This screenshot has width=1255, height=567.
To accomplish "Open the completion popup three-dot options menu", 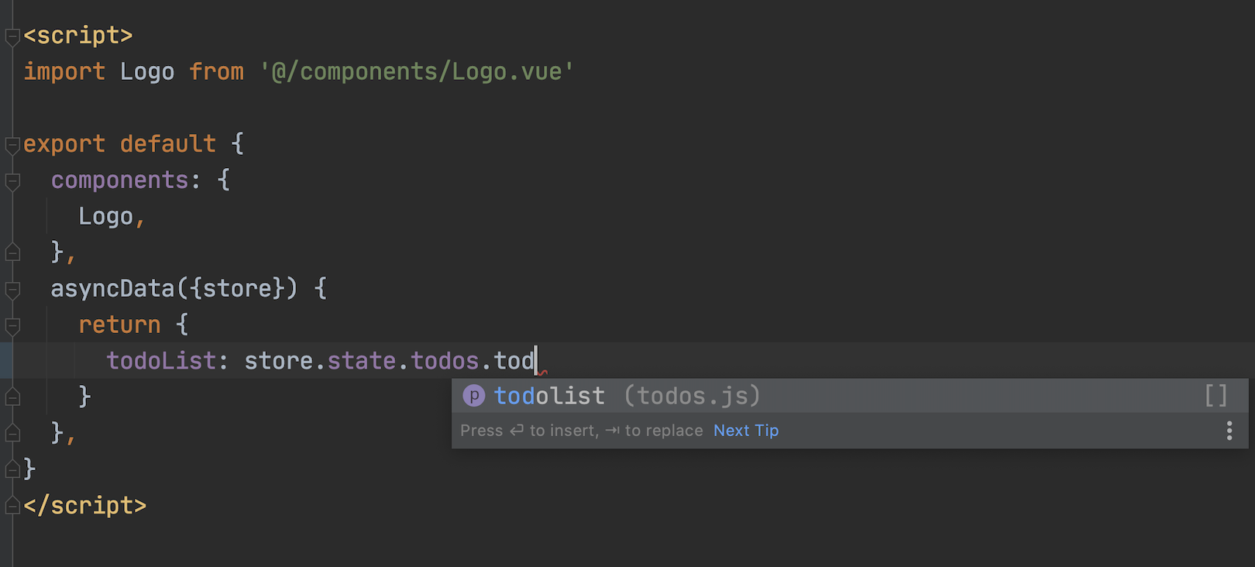I will 1229,431.
